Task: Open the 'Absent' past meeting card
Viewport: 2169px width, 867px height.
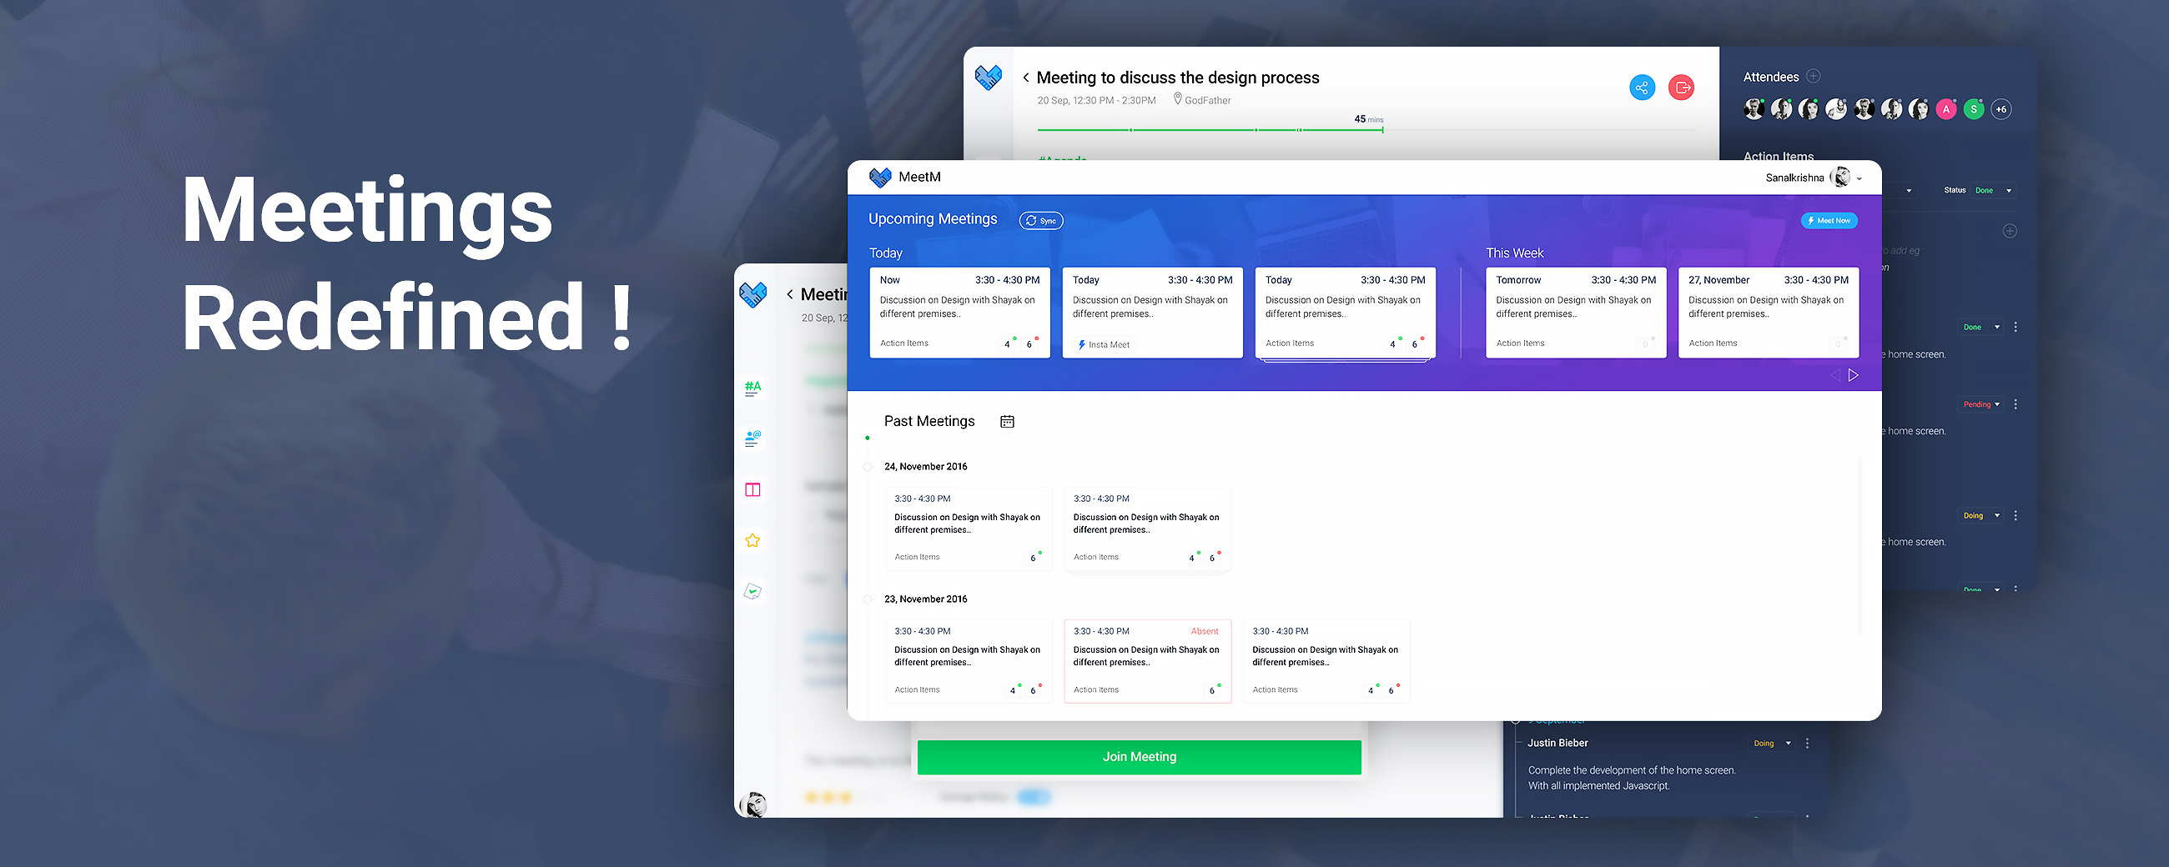Action: click(1148, 661)
